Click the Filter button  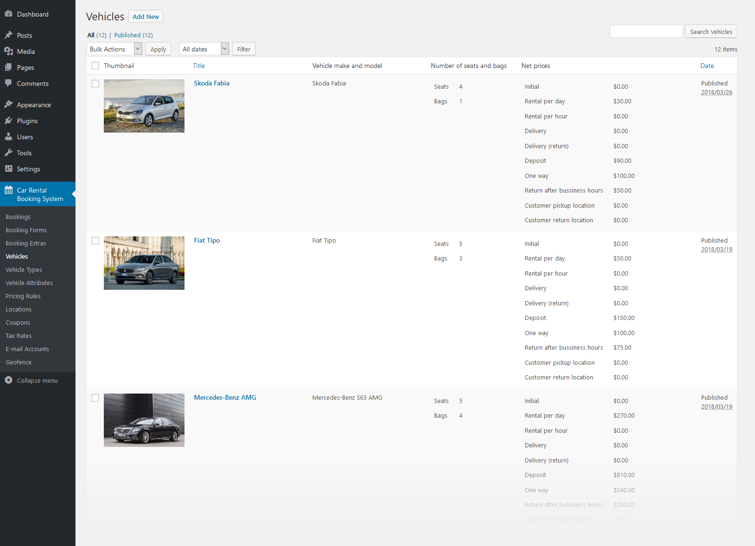(244, 49)
